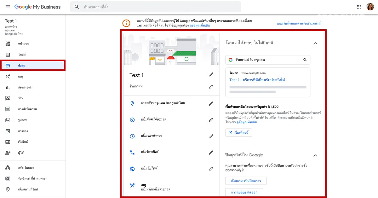378x198 pixels.
Task: Open ดูข้อมูลเพิ่มเติม link in the update notice
Action: [200, 25]
